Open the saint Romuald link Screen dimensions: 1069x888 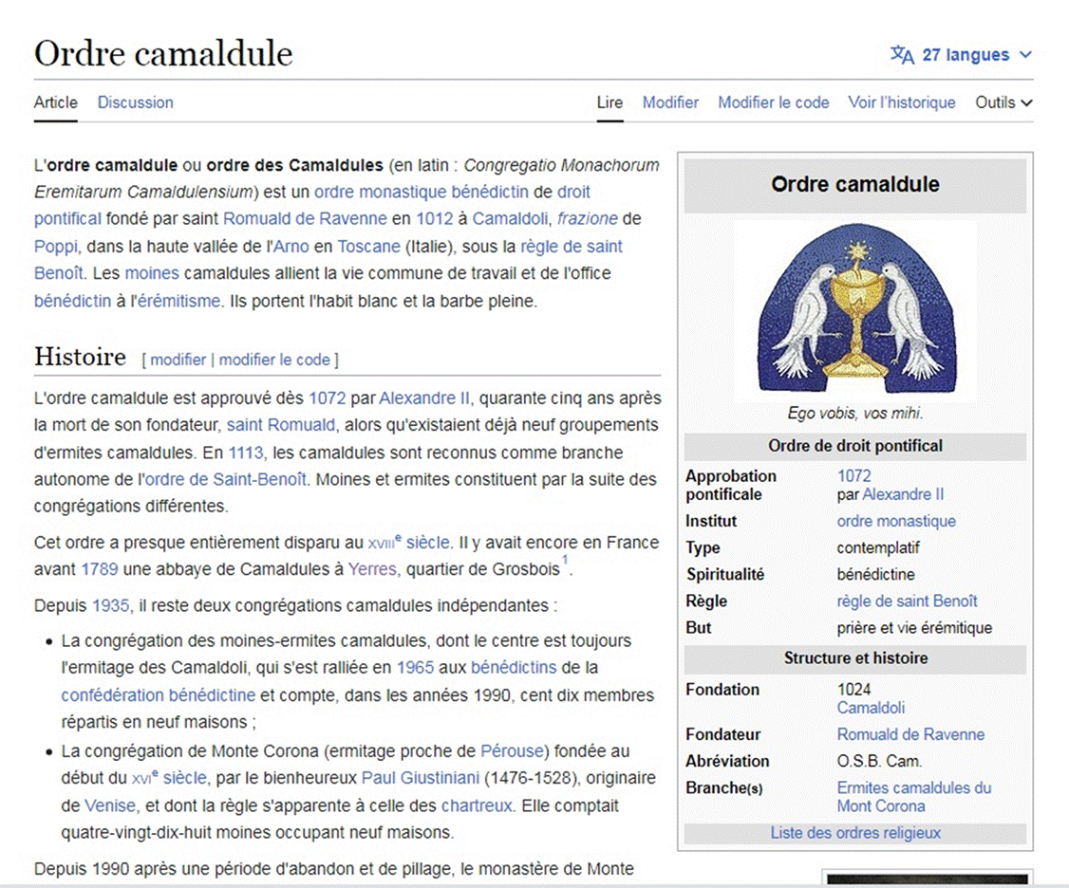pos(281,425)
